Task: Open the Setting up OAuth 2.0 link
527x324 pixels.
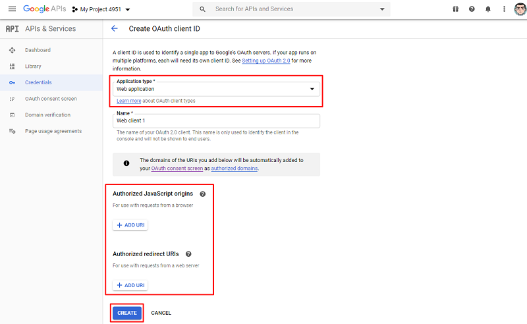Action: tap(266, 61)
